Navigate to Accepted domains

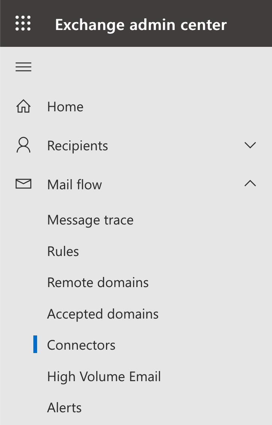(x=103, y=314)
